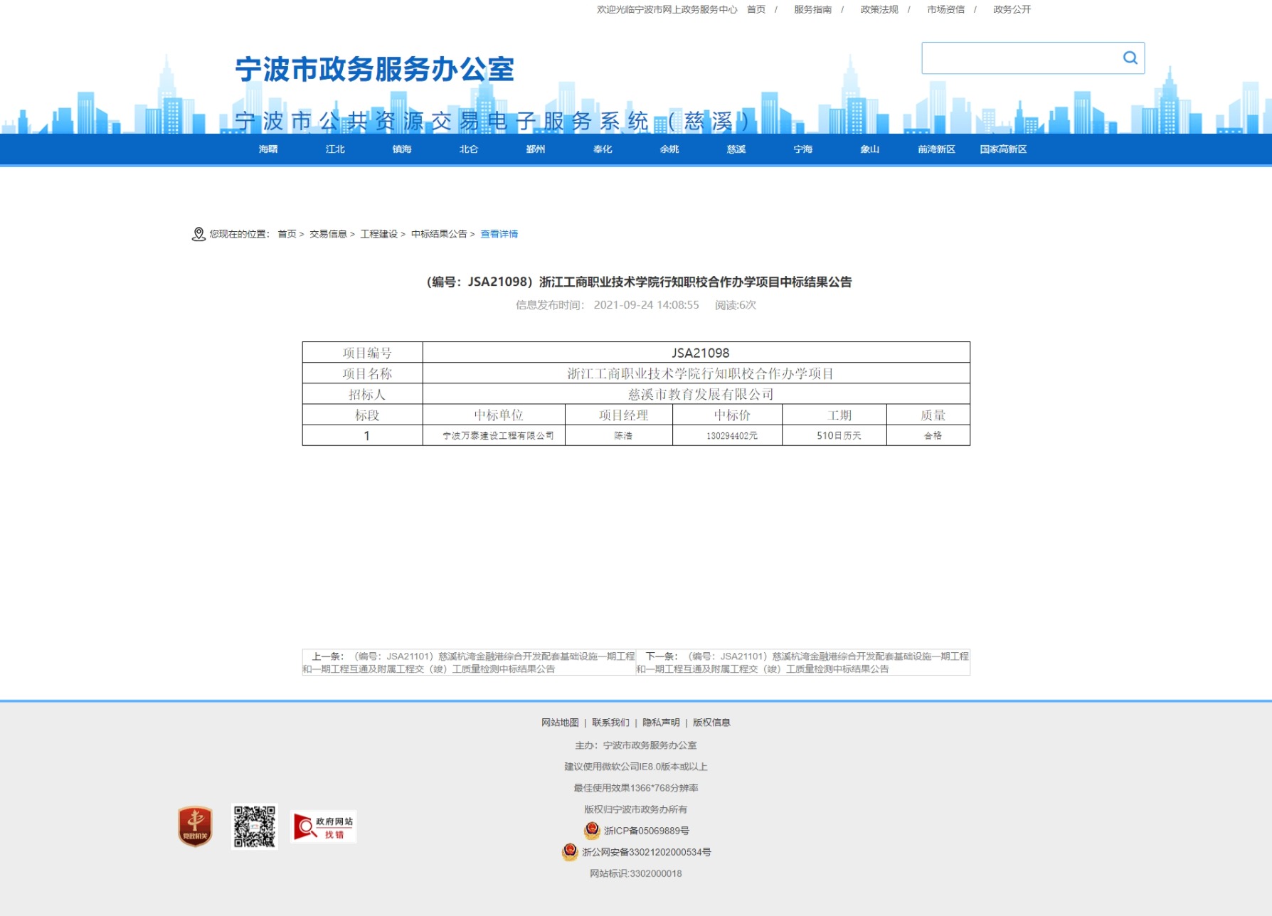1272x916 pixels.
Task: Click the emblem beside 浙ICP备05069889号
Action: pos(591,831)
